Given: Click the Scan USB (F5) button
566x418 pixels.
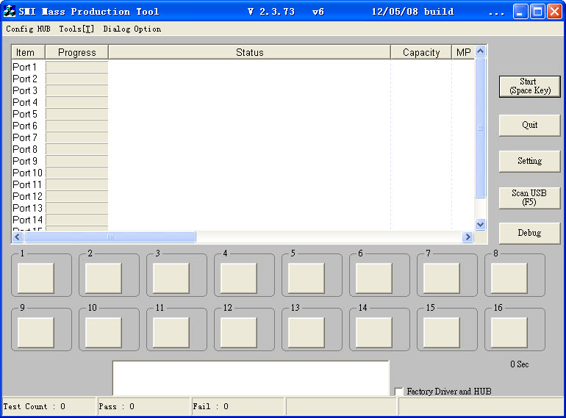Looking at the screenshot, I should pos(529,198).
